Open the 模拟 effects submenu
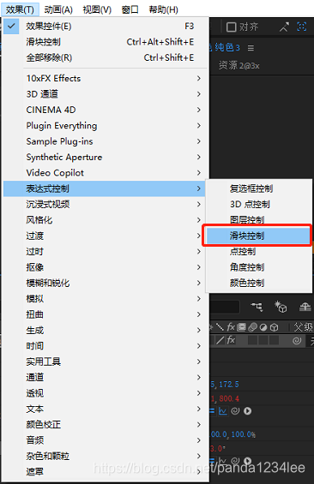The width and height of the screenshot is (314, 484). coord(105,299)
